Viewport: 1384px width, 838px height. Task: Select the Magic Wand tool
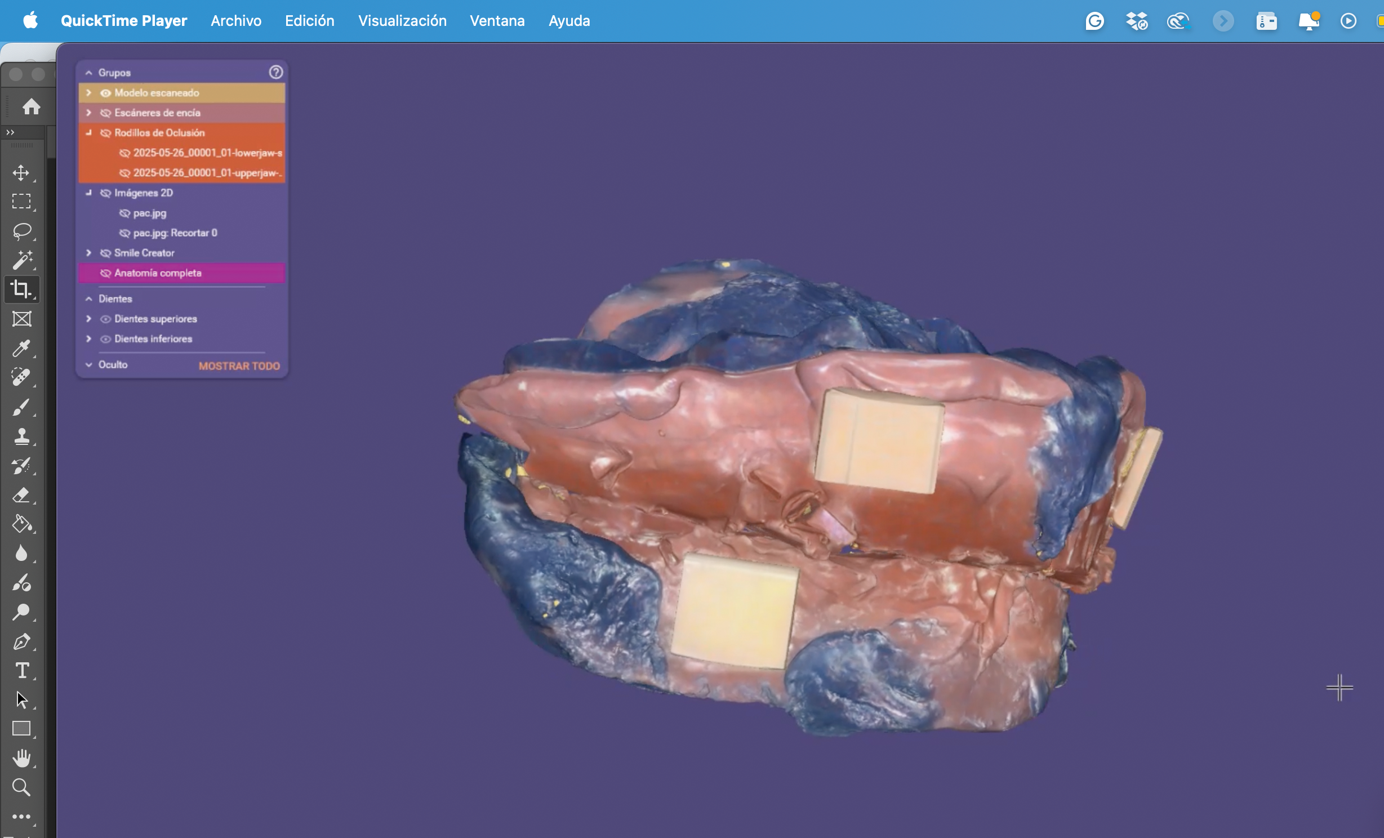22,260
